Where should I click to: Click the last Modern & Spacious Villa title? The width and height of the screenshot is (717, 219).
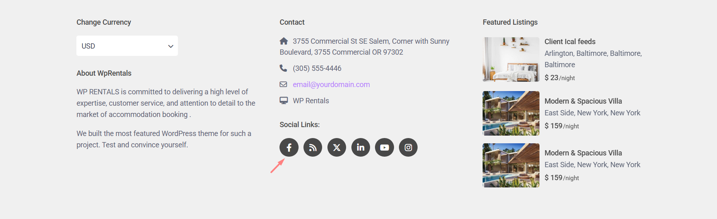click(583, 153)
